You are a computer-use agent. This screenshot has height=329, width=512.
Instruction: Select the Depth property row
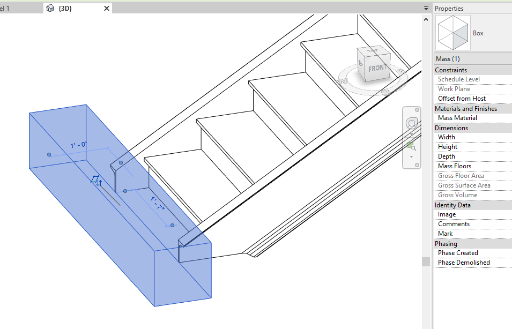[x=473, y=156]
